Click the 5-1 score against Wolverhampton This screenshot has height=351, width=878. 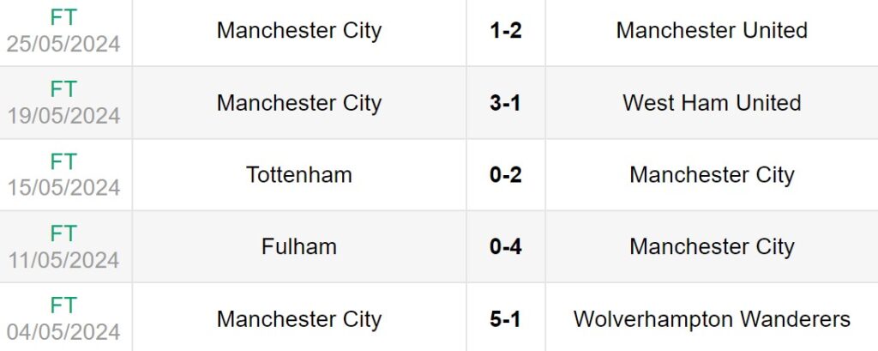point(506,319)
